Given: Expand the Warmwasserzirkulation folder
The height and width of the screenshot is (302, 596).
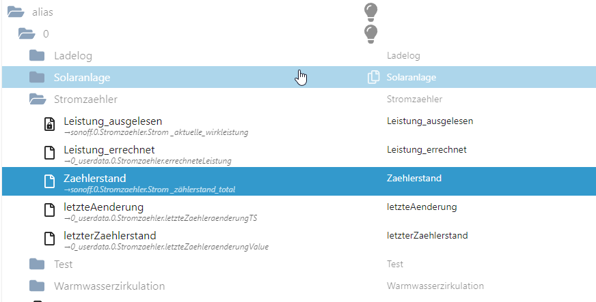Looking at the screenshot, I should click(x=37, y=286).
